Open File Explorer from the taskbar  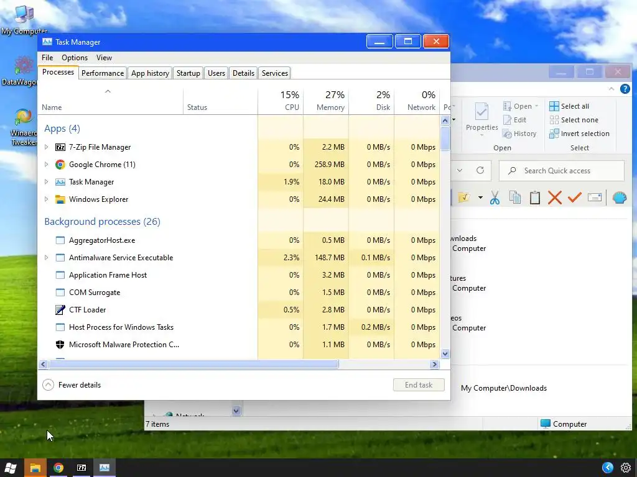[35, 468]
